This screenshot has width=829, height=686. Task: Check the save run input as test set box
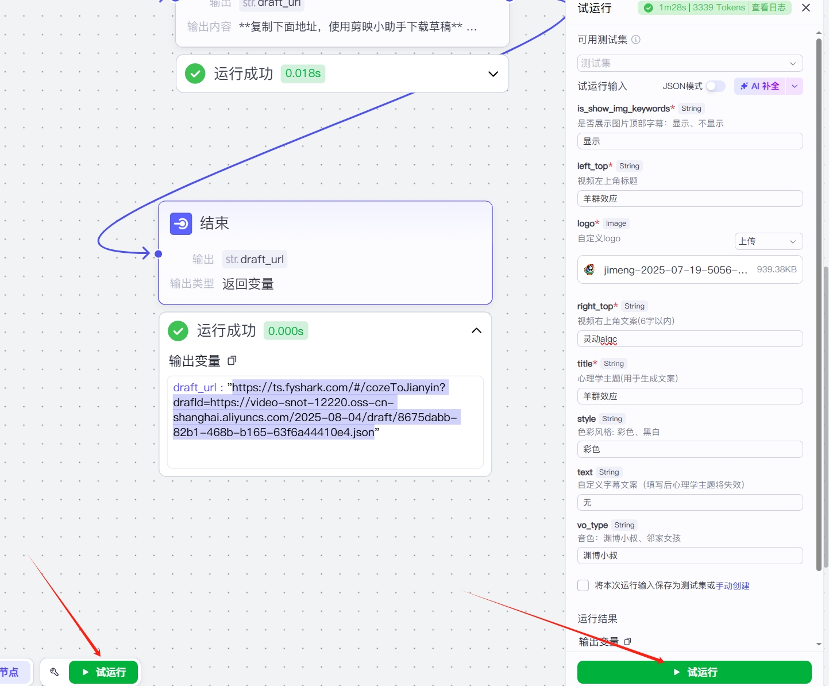pos(583,585)
